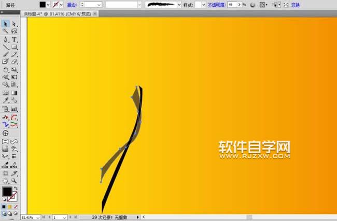337x221 pixels.
Task: Open the artboard number dropdown
Action: tap(64, 217)
